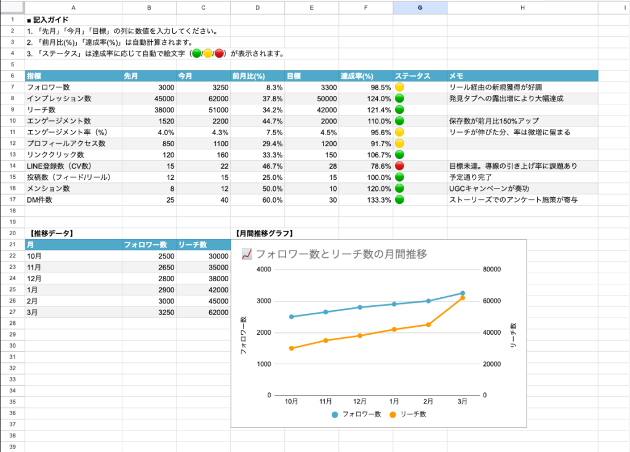Click the orange リーチ数 legend marker

click(393, 415)
